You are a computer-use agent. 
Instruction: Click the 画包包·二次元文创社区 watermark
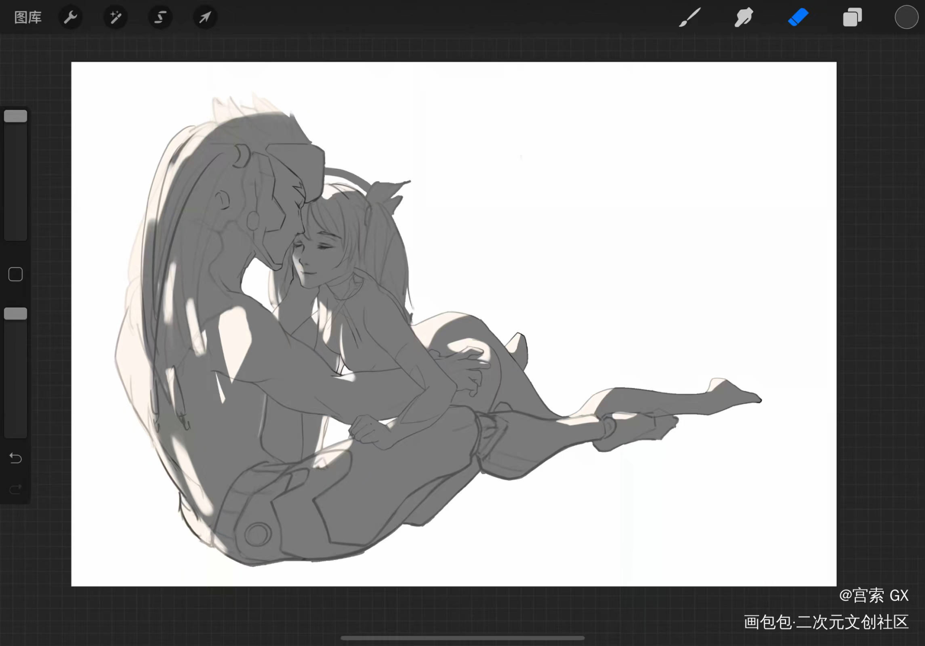click(x=826, y=622)
